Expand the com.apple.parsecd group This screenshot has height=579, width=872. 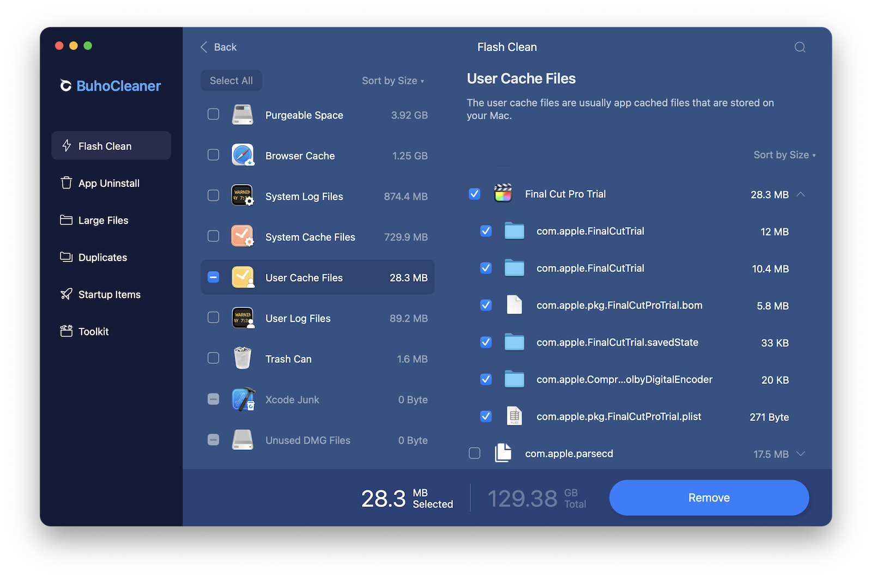tap(801, 453)
